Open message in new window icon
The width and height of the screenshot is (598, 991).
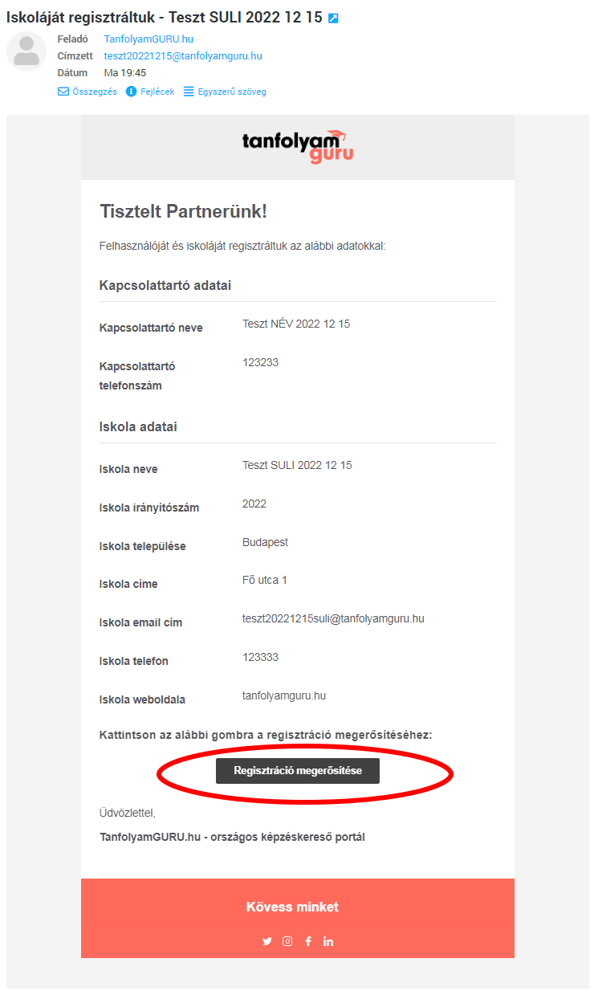(x=333, y=18)
